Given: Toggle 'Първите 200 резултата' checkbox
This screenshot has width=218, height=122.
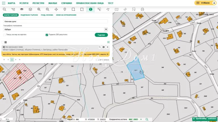Looking at the screenshot, I should point(47,35).
